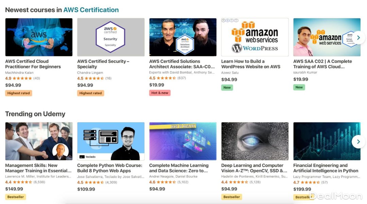Click the Management Skills course thumbnail
The height and width of the screenshot is (204, 367).
(39, 141)
